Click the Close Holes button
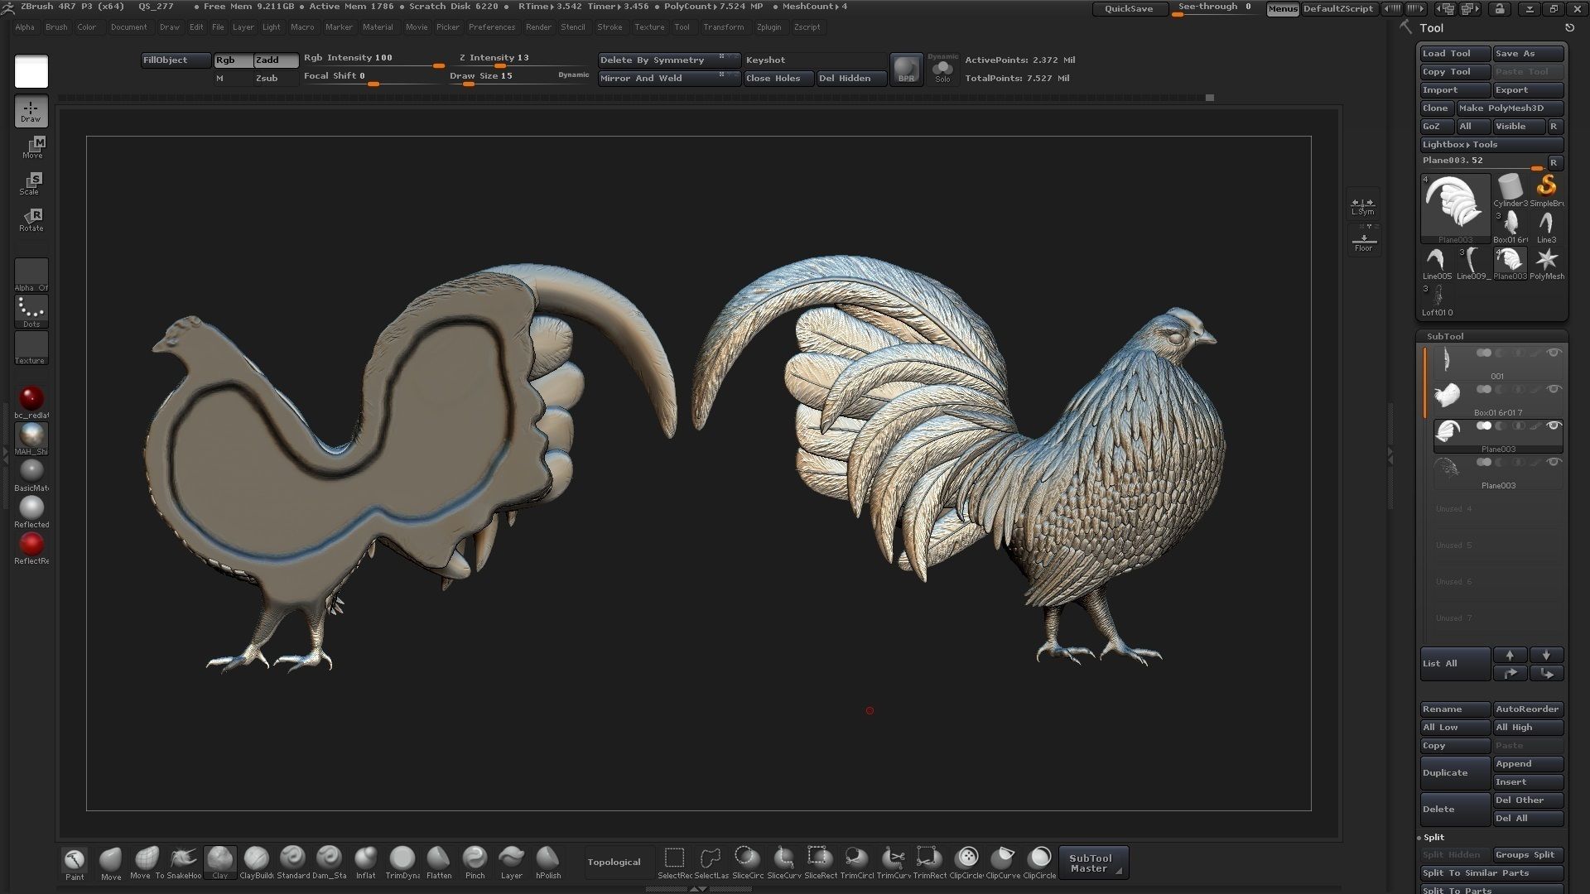Image resolution: width=1590 pixels, height=894 pixels. 778,79
